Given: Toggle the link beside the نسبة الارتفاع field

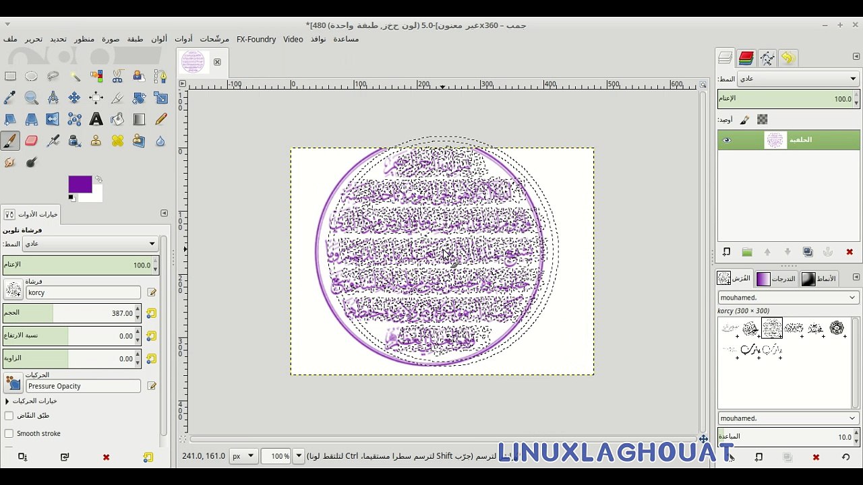Looking at the screenshot, I should point(151,336).
